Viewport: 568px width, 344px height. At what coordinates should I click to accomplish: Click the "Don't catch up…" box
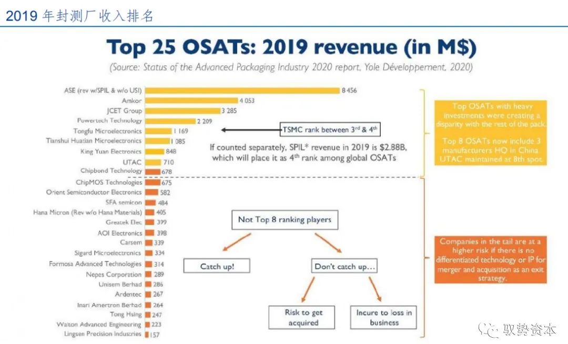(344, 266)
